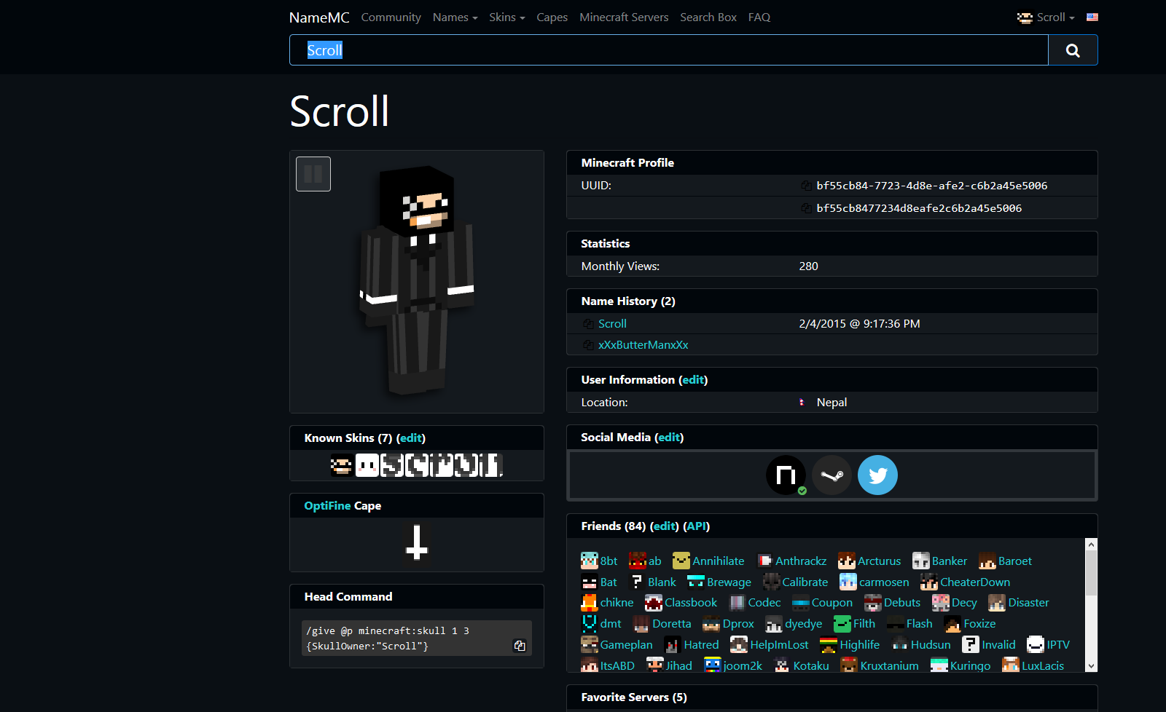Open friend 8bt's avatar

pos(589,561)
